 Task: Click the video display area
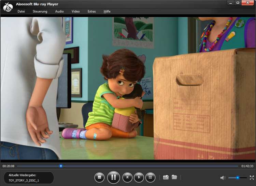tap(128, 88)
